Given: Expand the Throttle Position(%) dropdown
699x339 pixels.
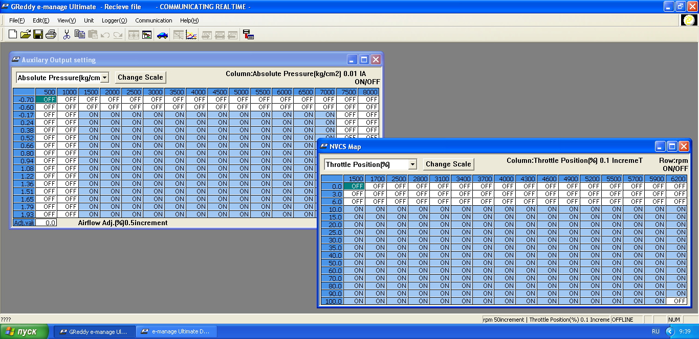Looking at the screenshot, I should pyautogui.click(x=412, y=164).
